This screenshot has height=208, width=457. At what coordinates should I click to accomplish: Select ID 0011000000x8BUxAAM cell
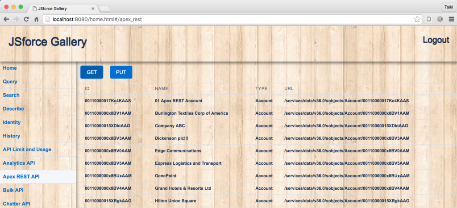pyautogui.click(x=108, y=176)
